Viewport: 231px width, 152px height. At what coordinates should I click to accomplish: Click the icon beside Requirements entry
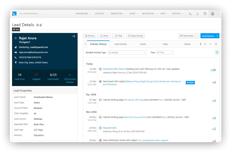pyautogui.click(x=100, y=128)
